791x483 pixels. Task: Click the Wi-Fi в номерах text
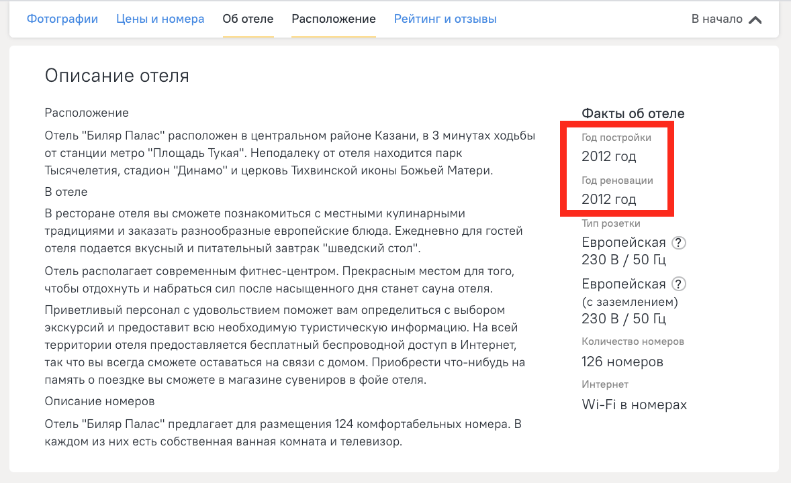coord(634,405)
